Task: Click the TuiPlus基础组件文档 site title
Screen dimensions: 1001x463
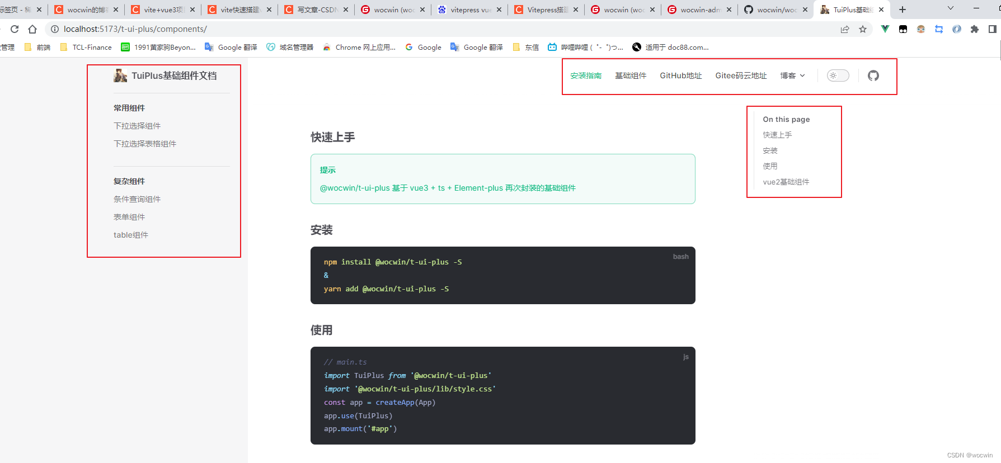Action: click(174, 75)
